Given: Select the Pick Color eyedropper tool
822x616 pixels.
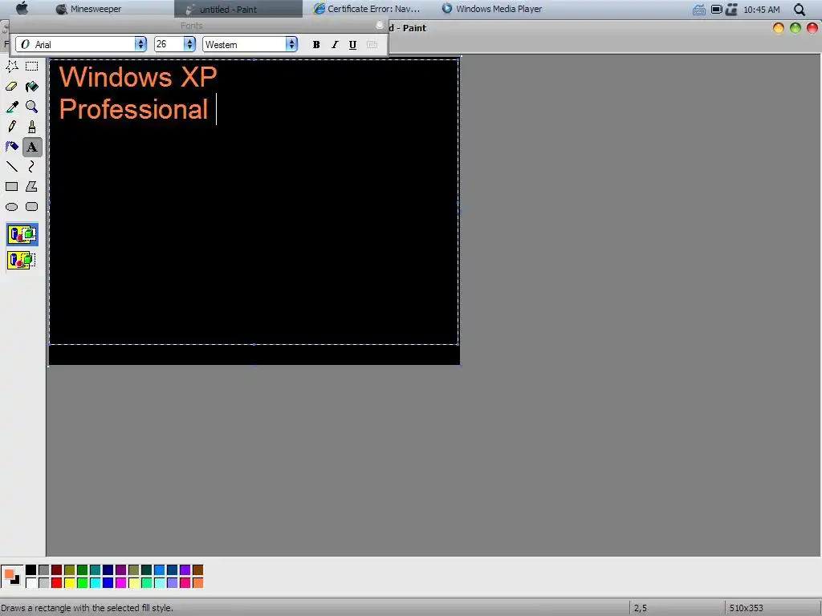Looking at the screenshot, I should click(11, 107).
